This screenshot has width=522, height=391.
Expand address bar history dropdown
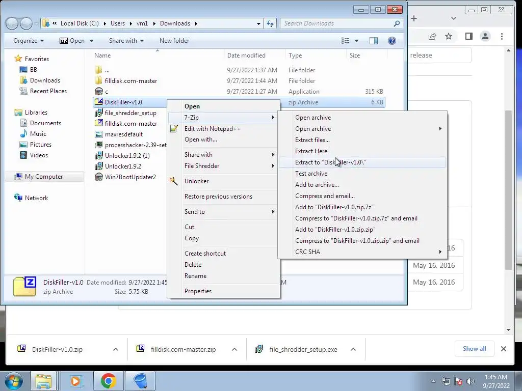point(258,23)
